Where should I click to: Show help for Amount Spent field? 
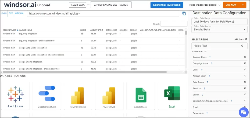(x=209, y=76)
